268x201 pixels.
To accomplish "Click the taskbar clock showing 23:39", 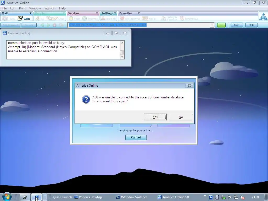I will [255, 197].
